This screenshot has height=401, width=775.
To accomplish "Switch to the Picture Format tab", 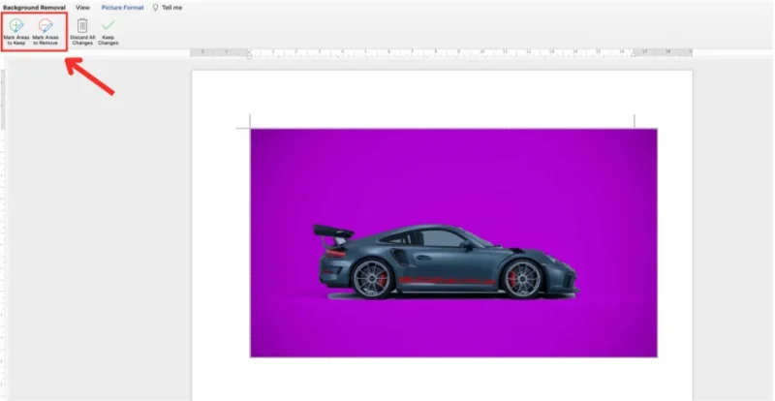I will point(123,7).
